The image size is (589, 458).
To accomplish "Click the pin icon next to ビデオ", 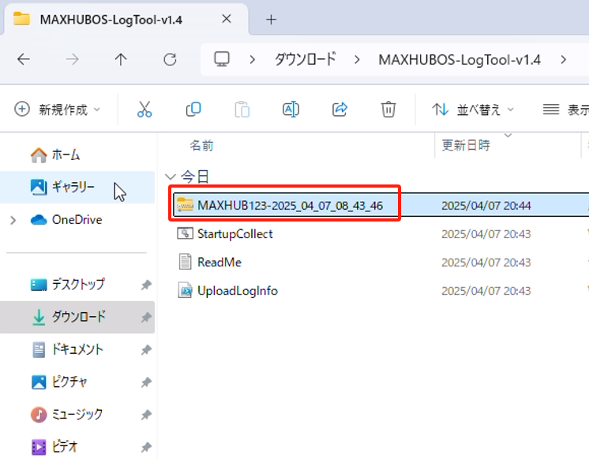I will point(146,447).
